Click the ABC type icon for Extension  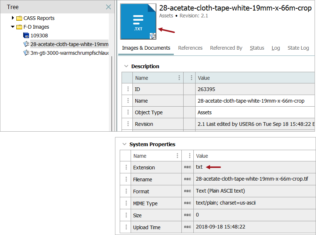187,167
